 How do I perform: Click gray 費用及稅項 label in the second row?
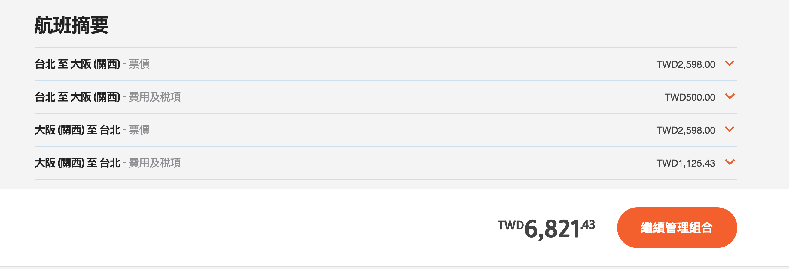coord(155,97)
